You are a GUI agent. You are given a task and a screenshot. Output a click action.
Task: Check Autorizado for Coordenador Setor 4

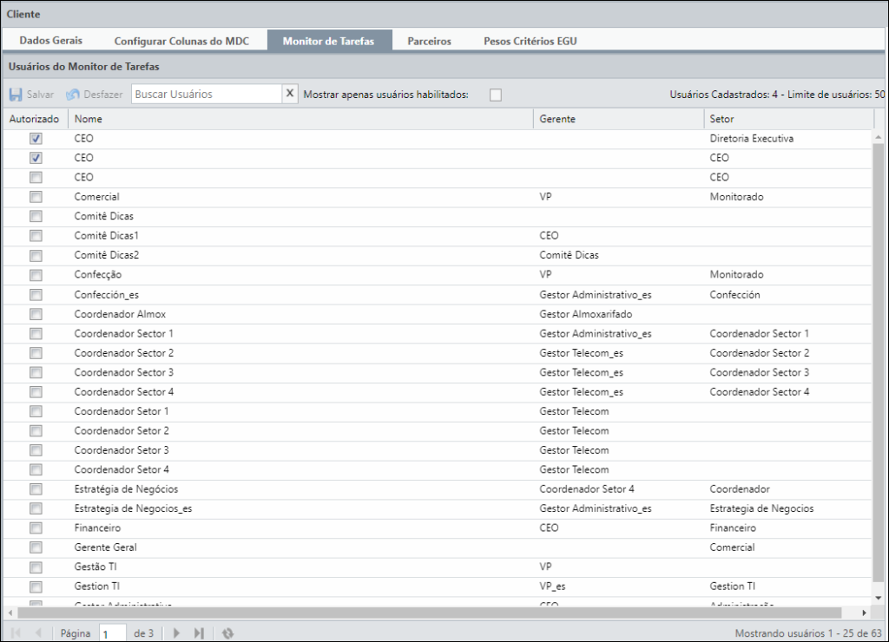pos(36,469)
